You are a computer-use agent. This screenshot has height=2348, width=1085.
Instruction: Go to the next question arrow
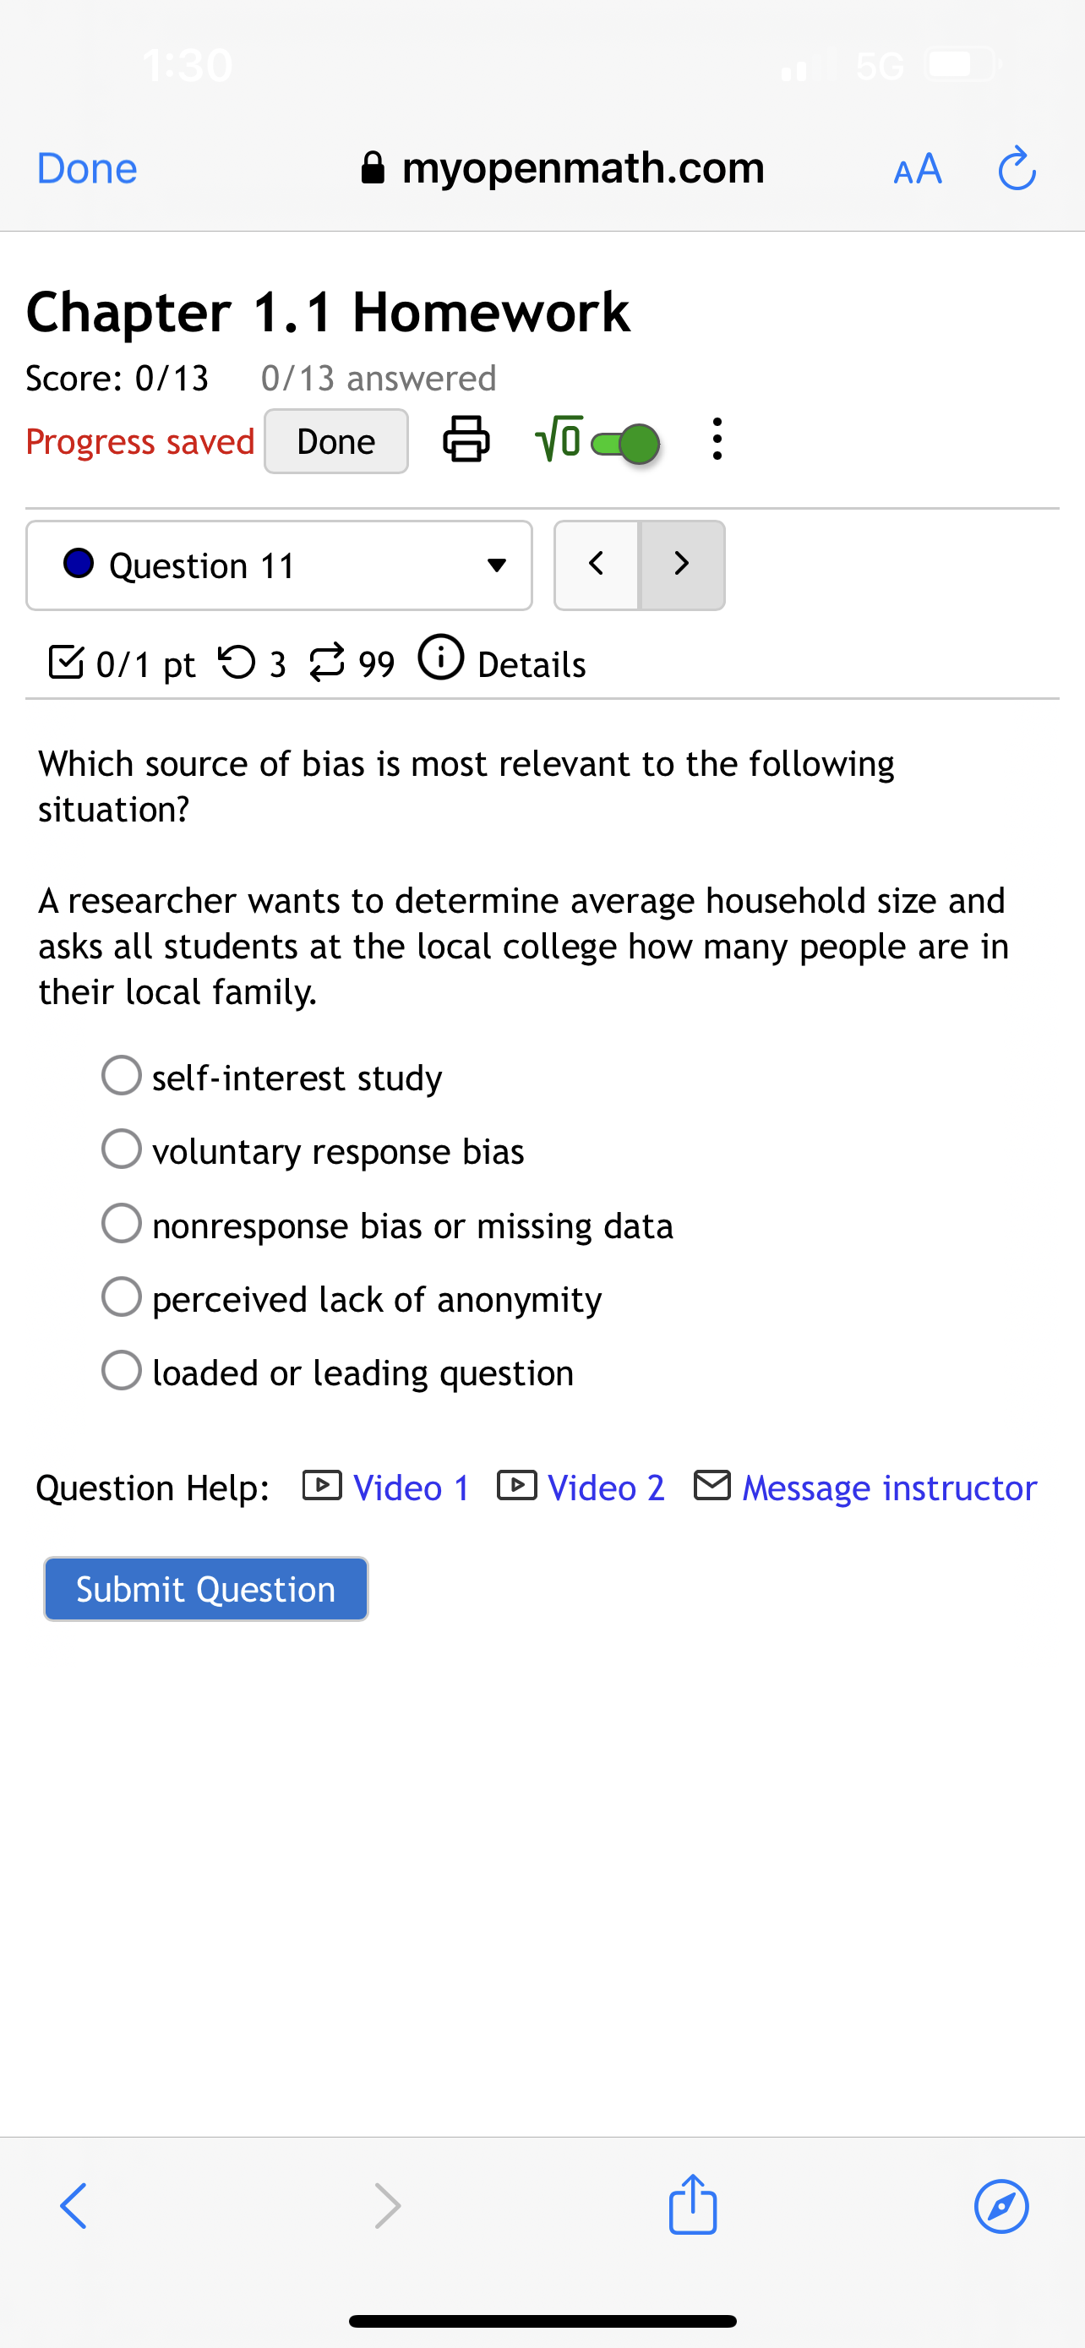point(681,565)
